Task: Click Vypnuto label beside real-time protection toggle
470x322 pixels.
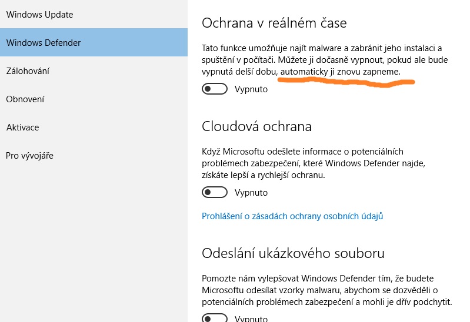Action: (x=251, y=89)
